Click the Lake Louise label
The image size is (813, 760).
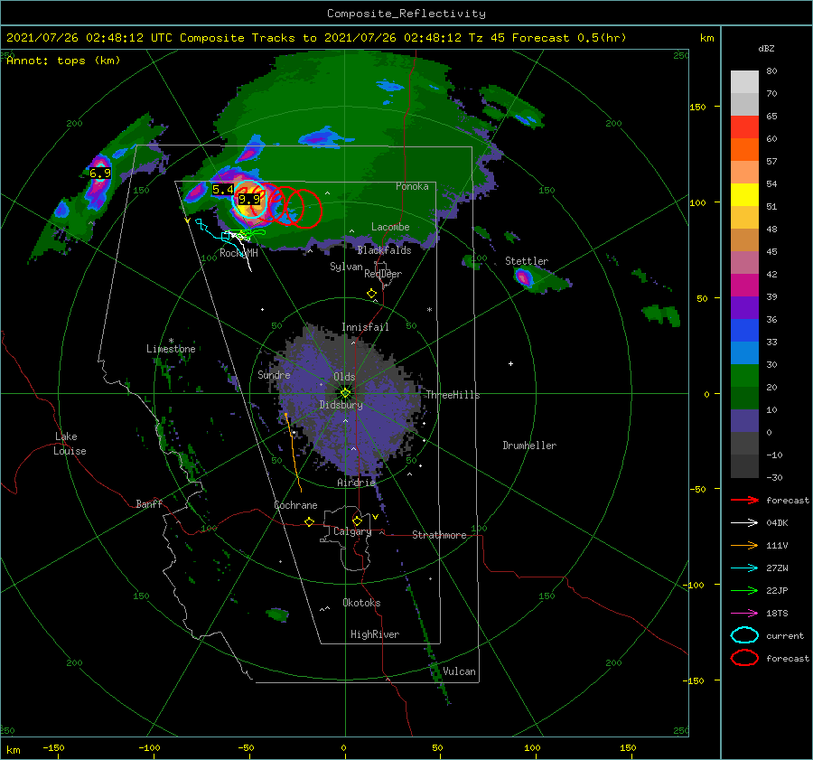point(70,444)
